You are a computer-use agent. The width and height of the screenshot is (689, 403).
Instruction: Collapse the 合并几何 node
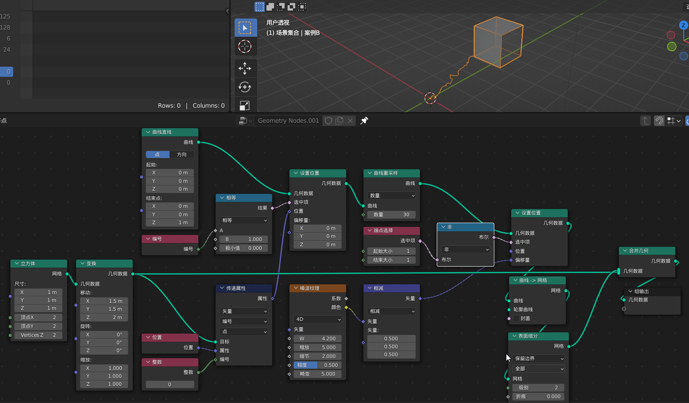(x=625, y=251)
